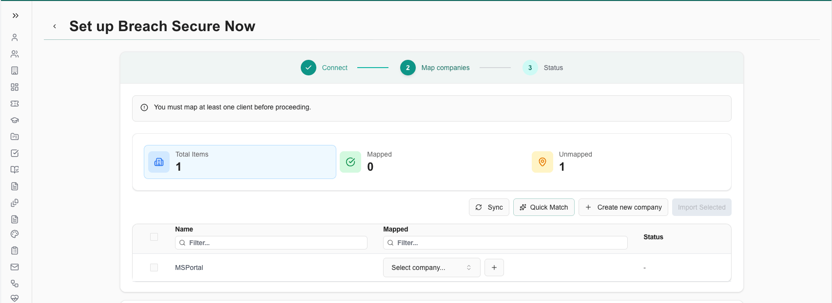Open the document icon below the book icon

point(15,186)
